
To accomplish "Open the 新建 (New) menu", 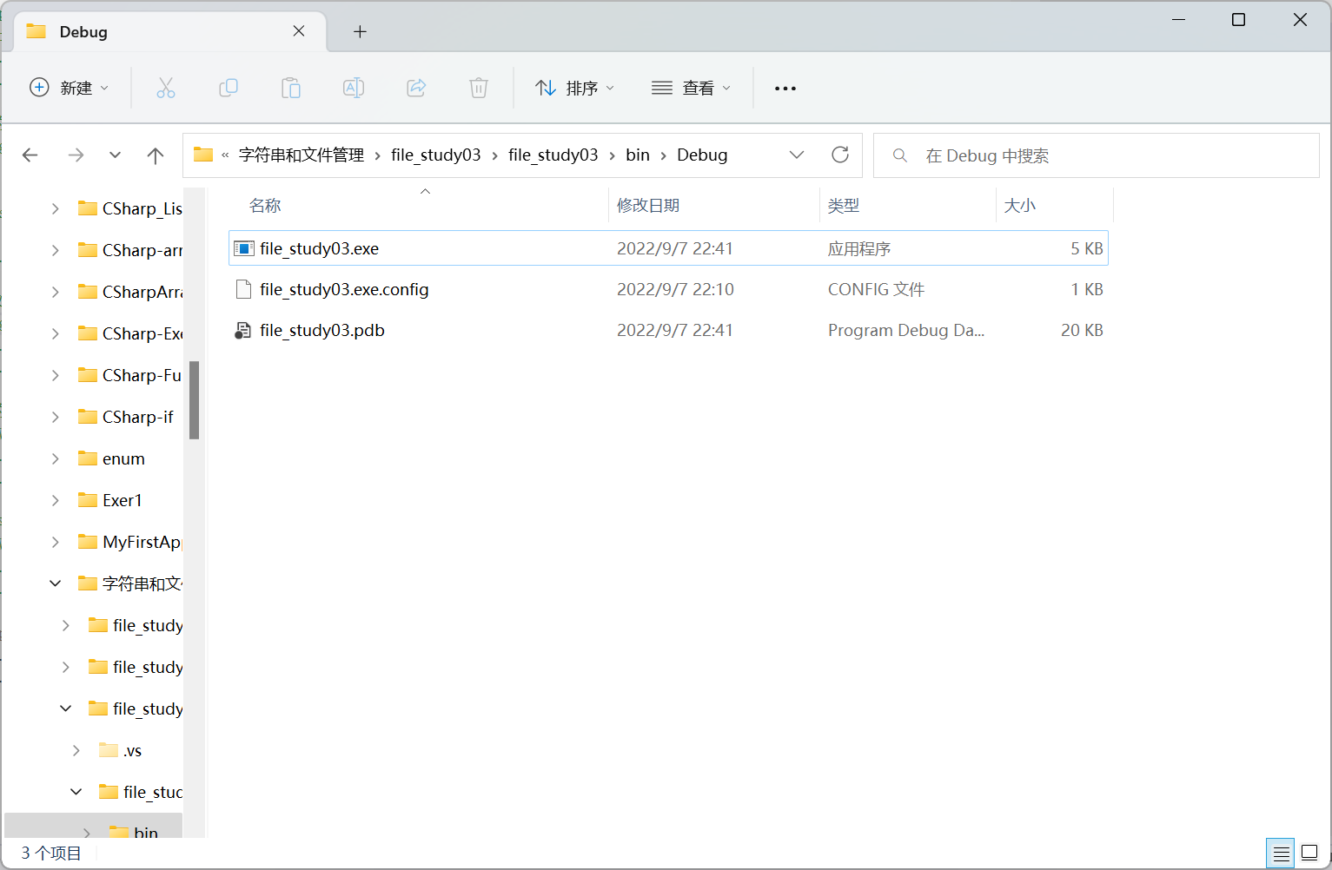I will (x=70, y=88).
